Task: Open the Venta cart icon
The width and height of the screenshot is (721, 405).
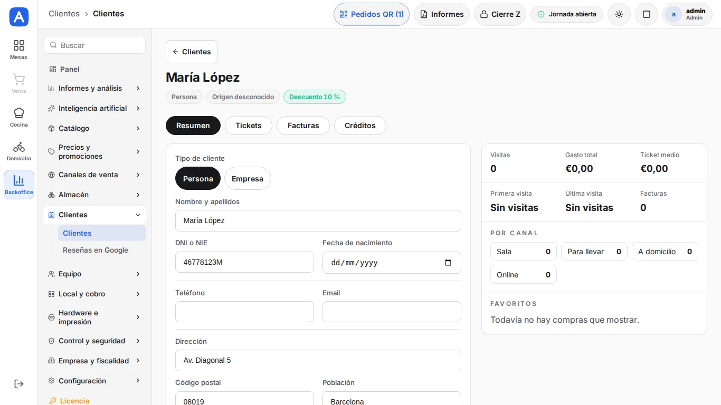Action: click(x=18, y=83)
